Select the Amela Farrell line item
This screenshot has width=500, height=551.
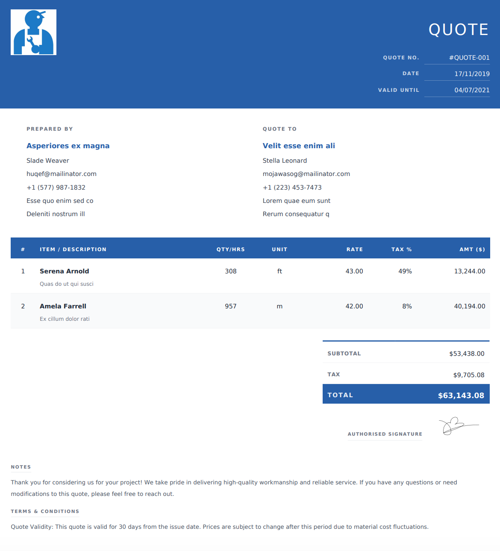[x=250, y=311]
